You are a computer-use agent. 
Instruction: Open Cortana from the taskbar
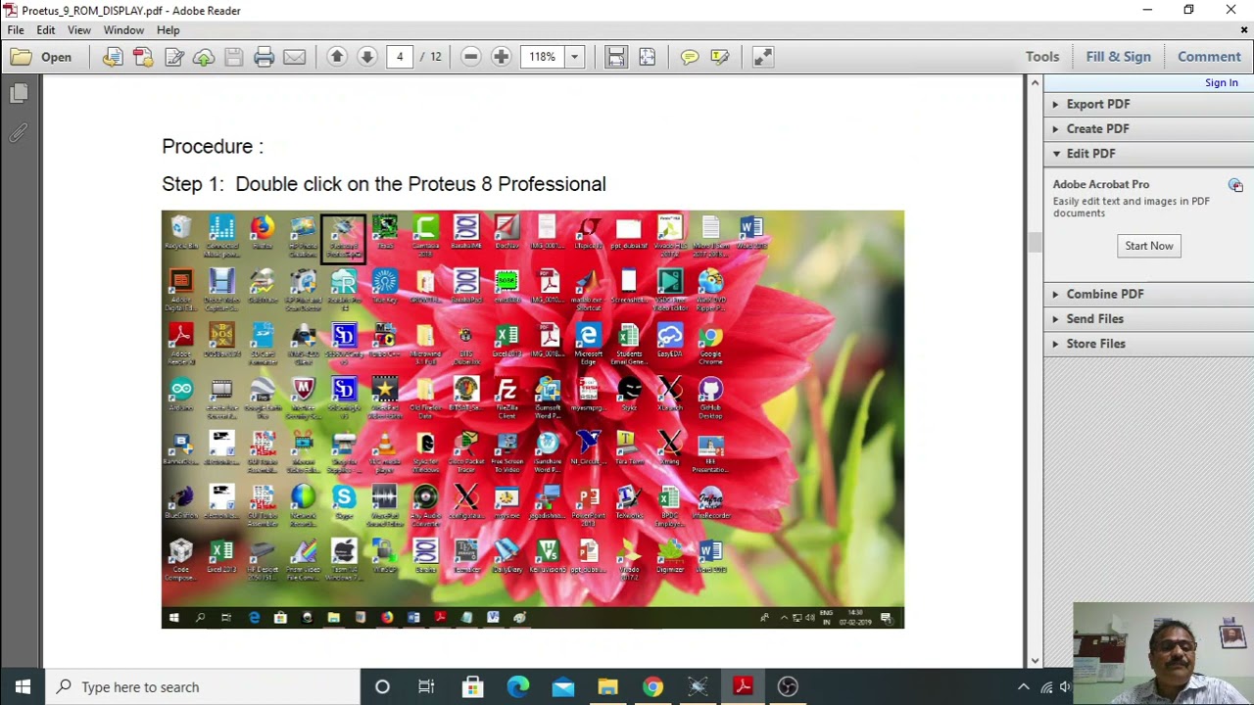[382, 687]
